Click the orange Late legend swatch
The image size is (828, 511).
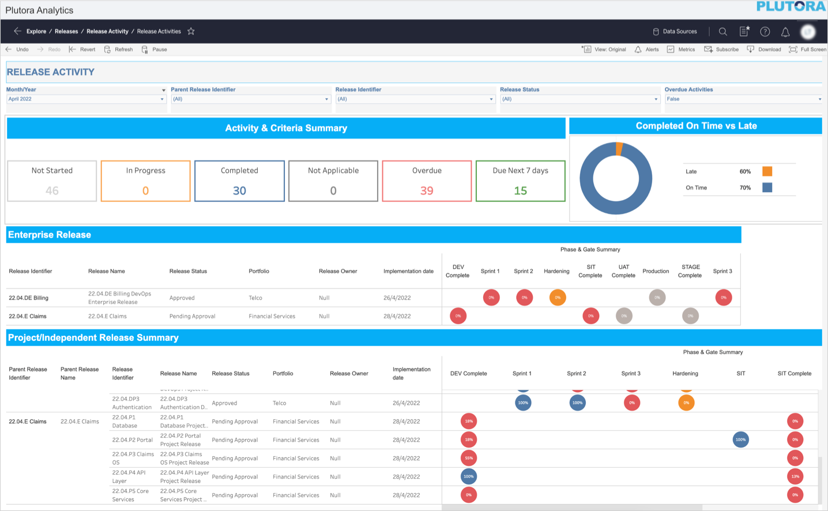[767, 171]
